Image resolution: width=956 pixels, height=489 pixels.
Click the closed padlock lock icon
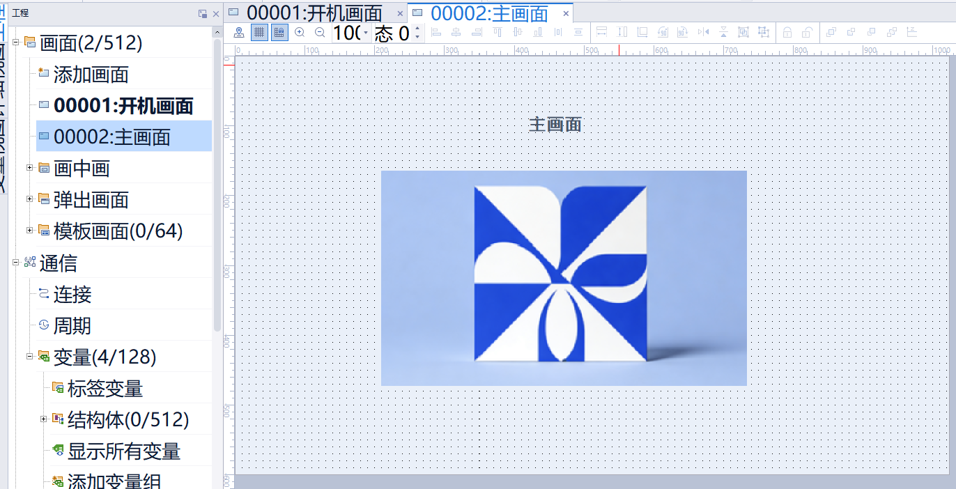pyautogui.click(x=787, y=32)
